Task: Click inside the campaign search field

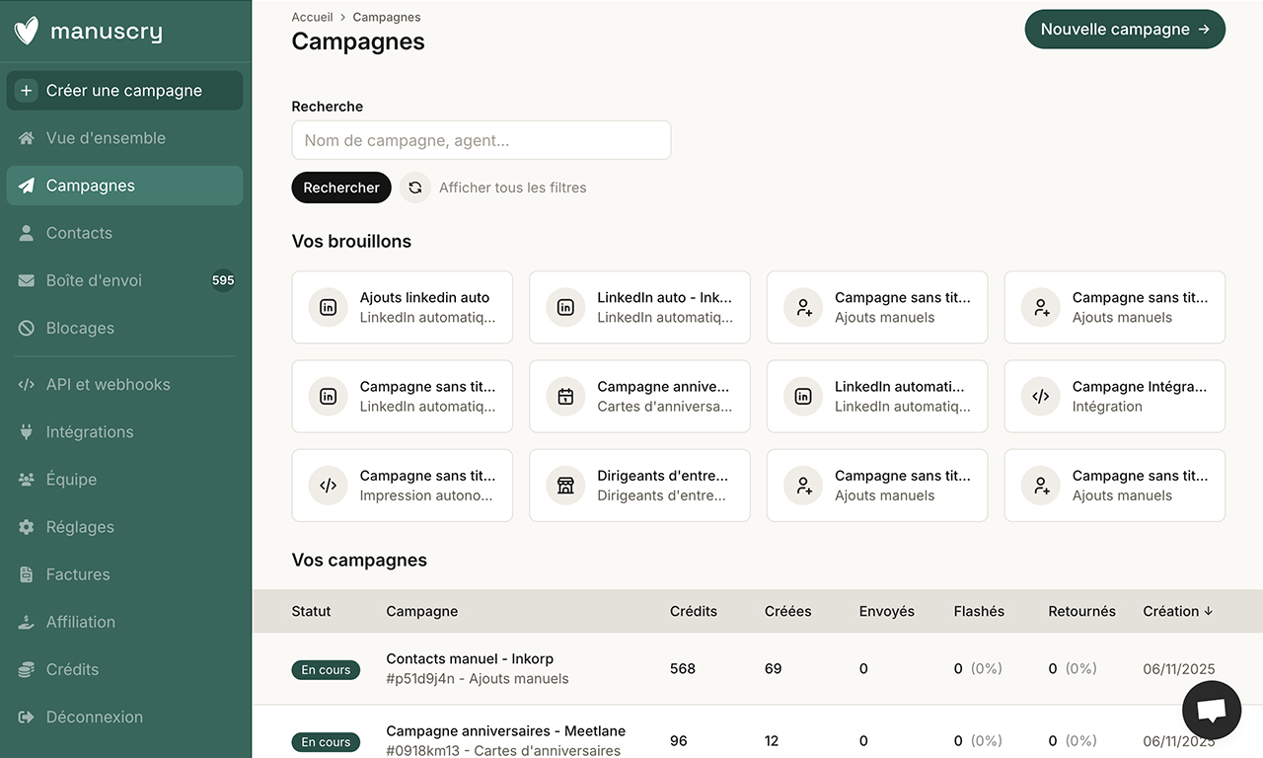Action: [x=481, y=140]
